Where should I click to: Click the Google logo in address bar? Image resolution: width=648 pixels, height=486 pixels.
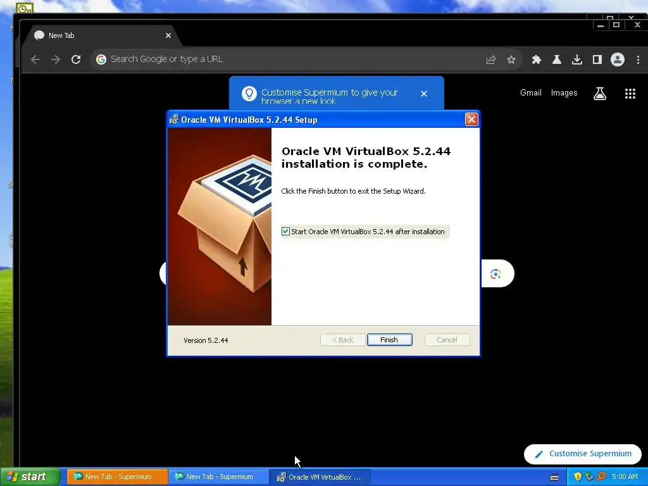(101, 59)
